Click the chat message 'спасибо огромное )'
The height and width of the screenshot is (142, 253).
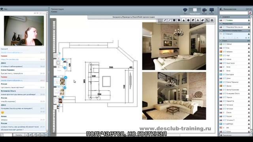point(8,101)
